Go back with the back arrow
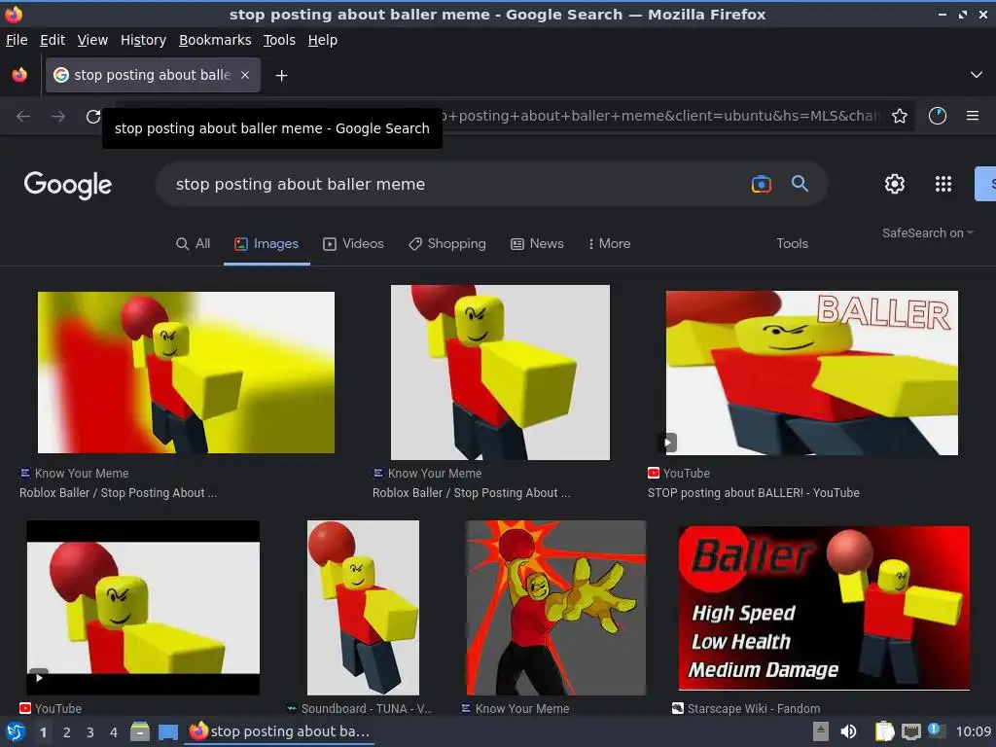Viewport: 996px width, 747px height. pos(23,117)
